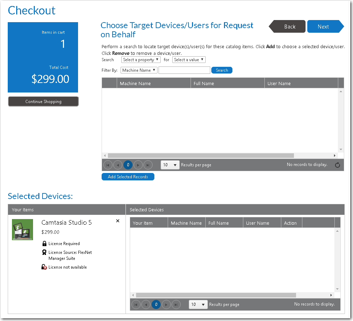Open the 'Select a value' dropdown

click(189, 60)
